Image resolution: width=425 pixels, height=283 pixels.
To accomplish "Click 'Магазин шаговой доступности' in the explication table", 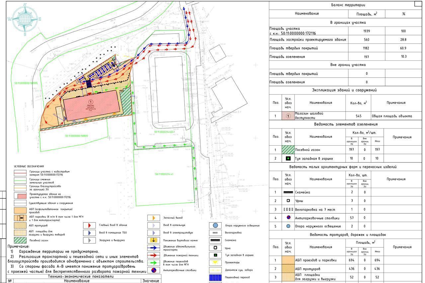I will click(309, 115).
